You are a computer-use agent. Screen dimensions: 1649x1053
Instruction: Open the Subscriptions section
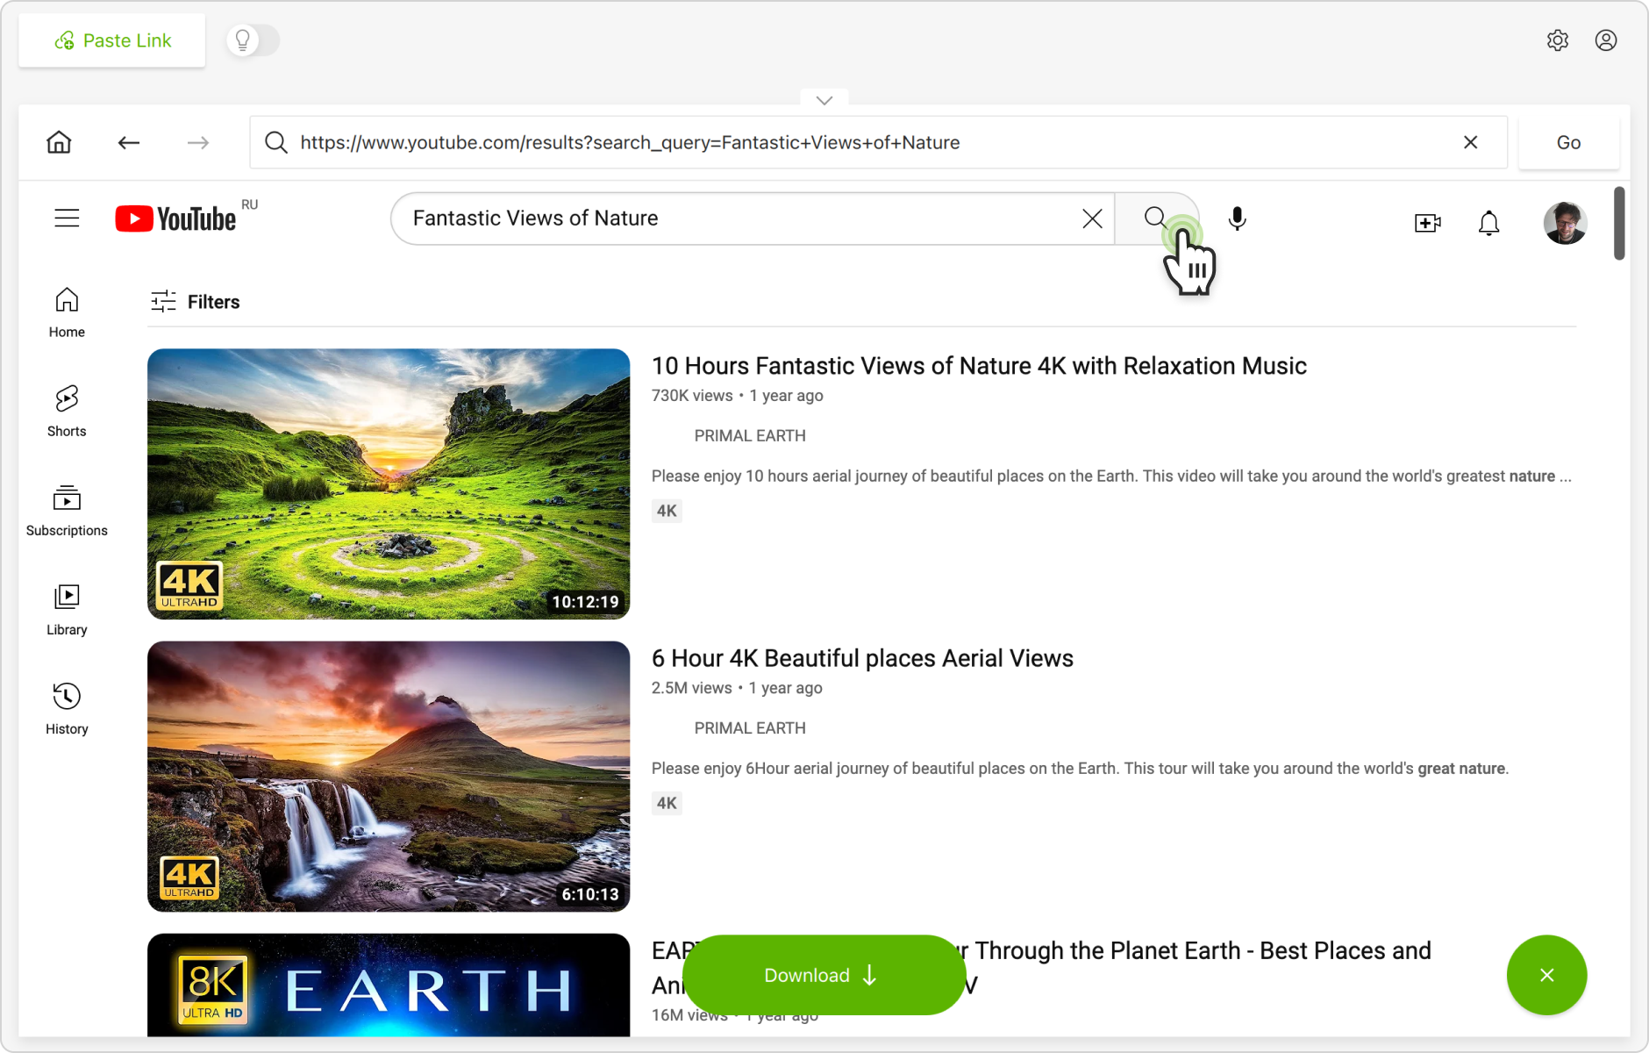(67, 509)
